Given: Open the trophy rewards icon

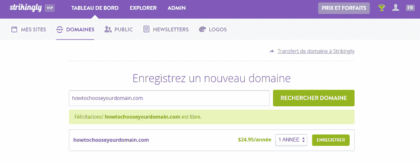Looking at the screenshot, I should pyautogui.click(x=381, y=8).
